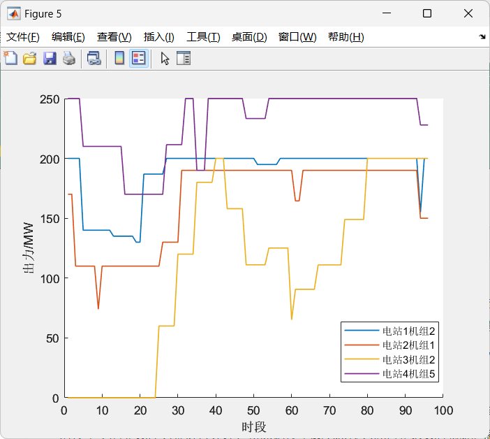This screenshot has width=490, height=439.
Task: Save the figure using the floppy disk icon
Action: [x=50, y=59]
